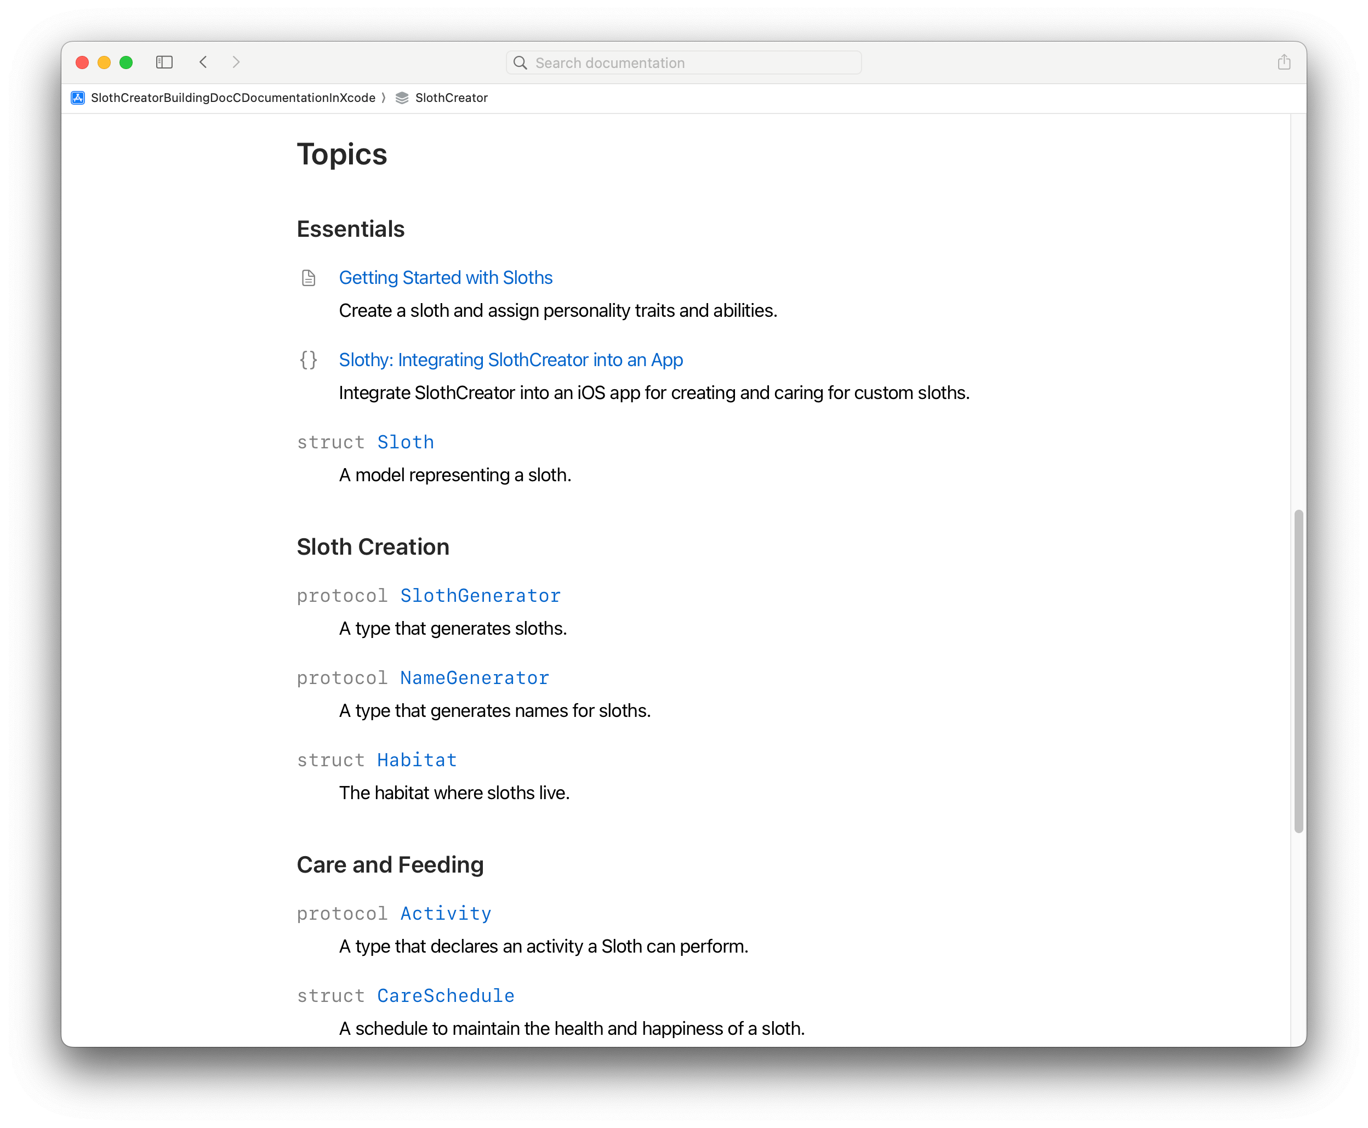Screen dimensions: 1368x1128
Task: Open the SlothGenerator protocol link
Action: coord(480,596)
